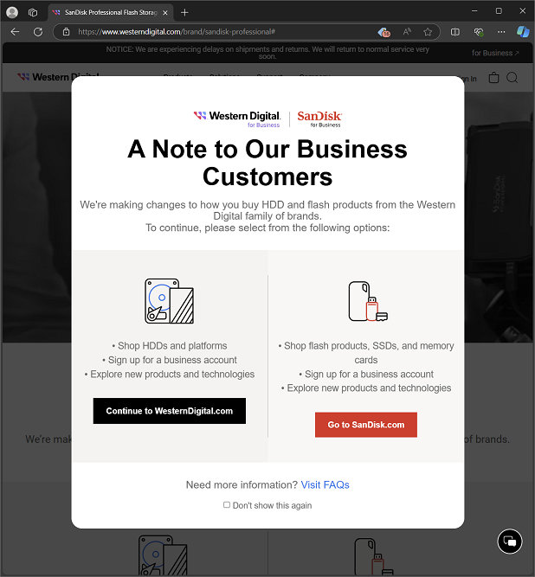Screen dimensions: 535x577
Task: Open the chat support bubble icon
Action: (510, 542)
